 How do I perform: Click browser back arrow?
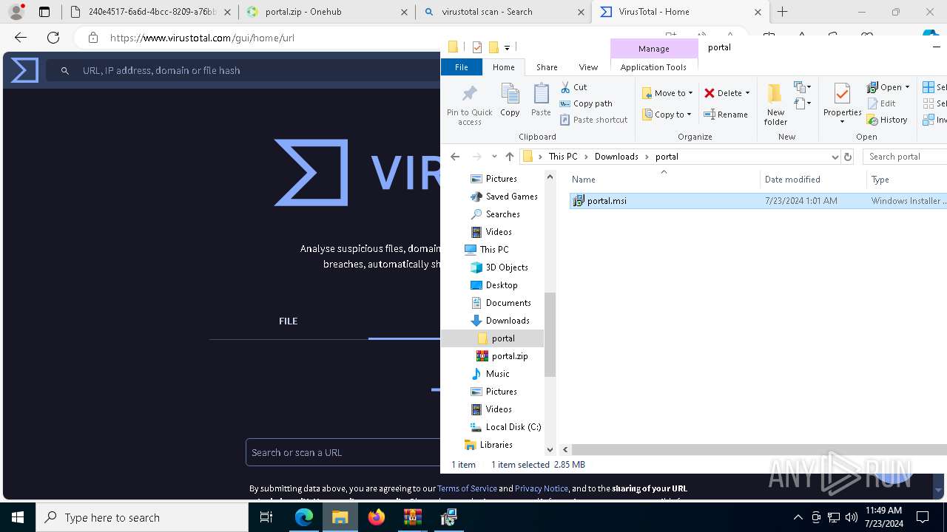coord(21,38)
